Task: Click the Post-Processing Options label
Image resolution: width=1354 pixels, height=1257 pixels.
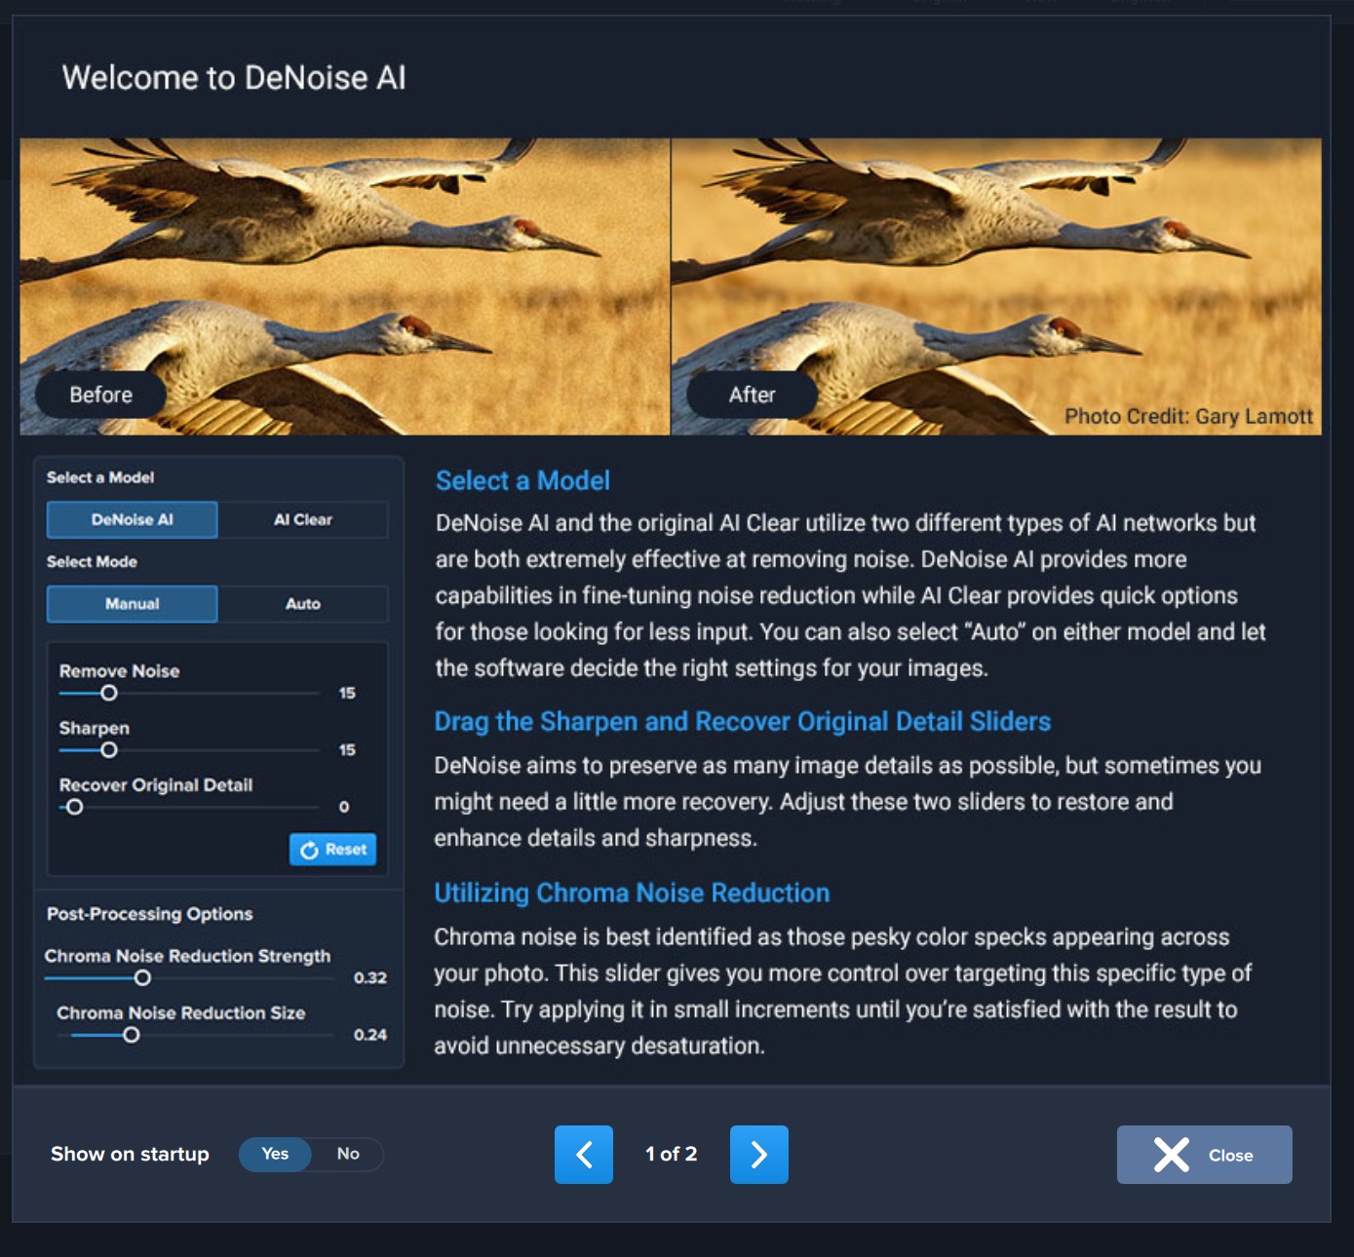Action: point(150,914)
